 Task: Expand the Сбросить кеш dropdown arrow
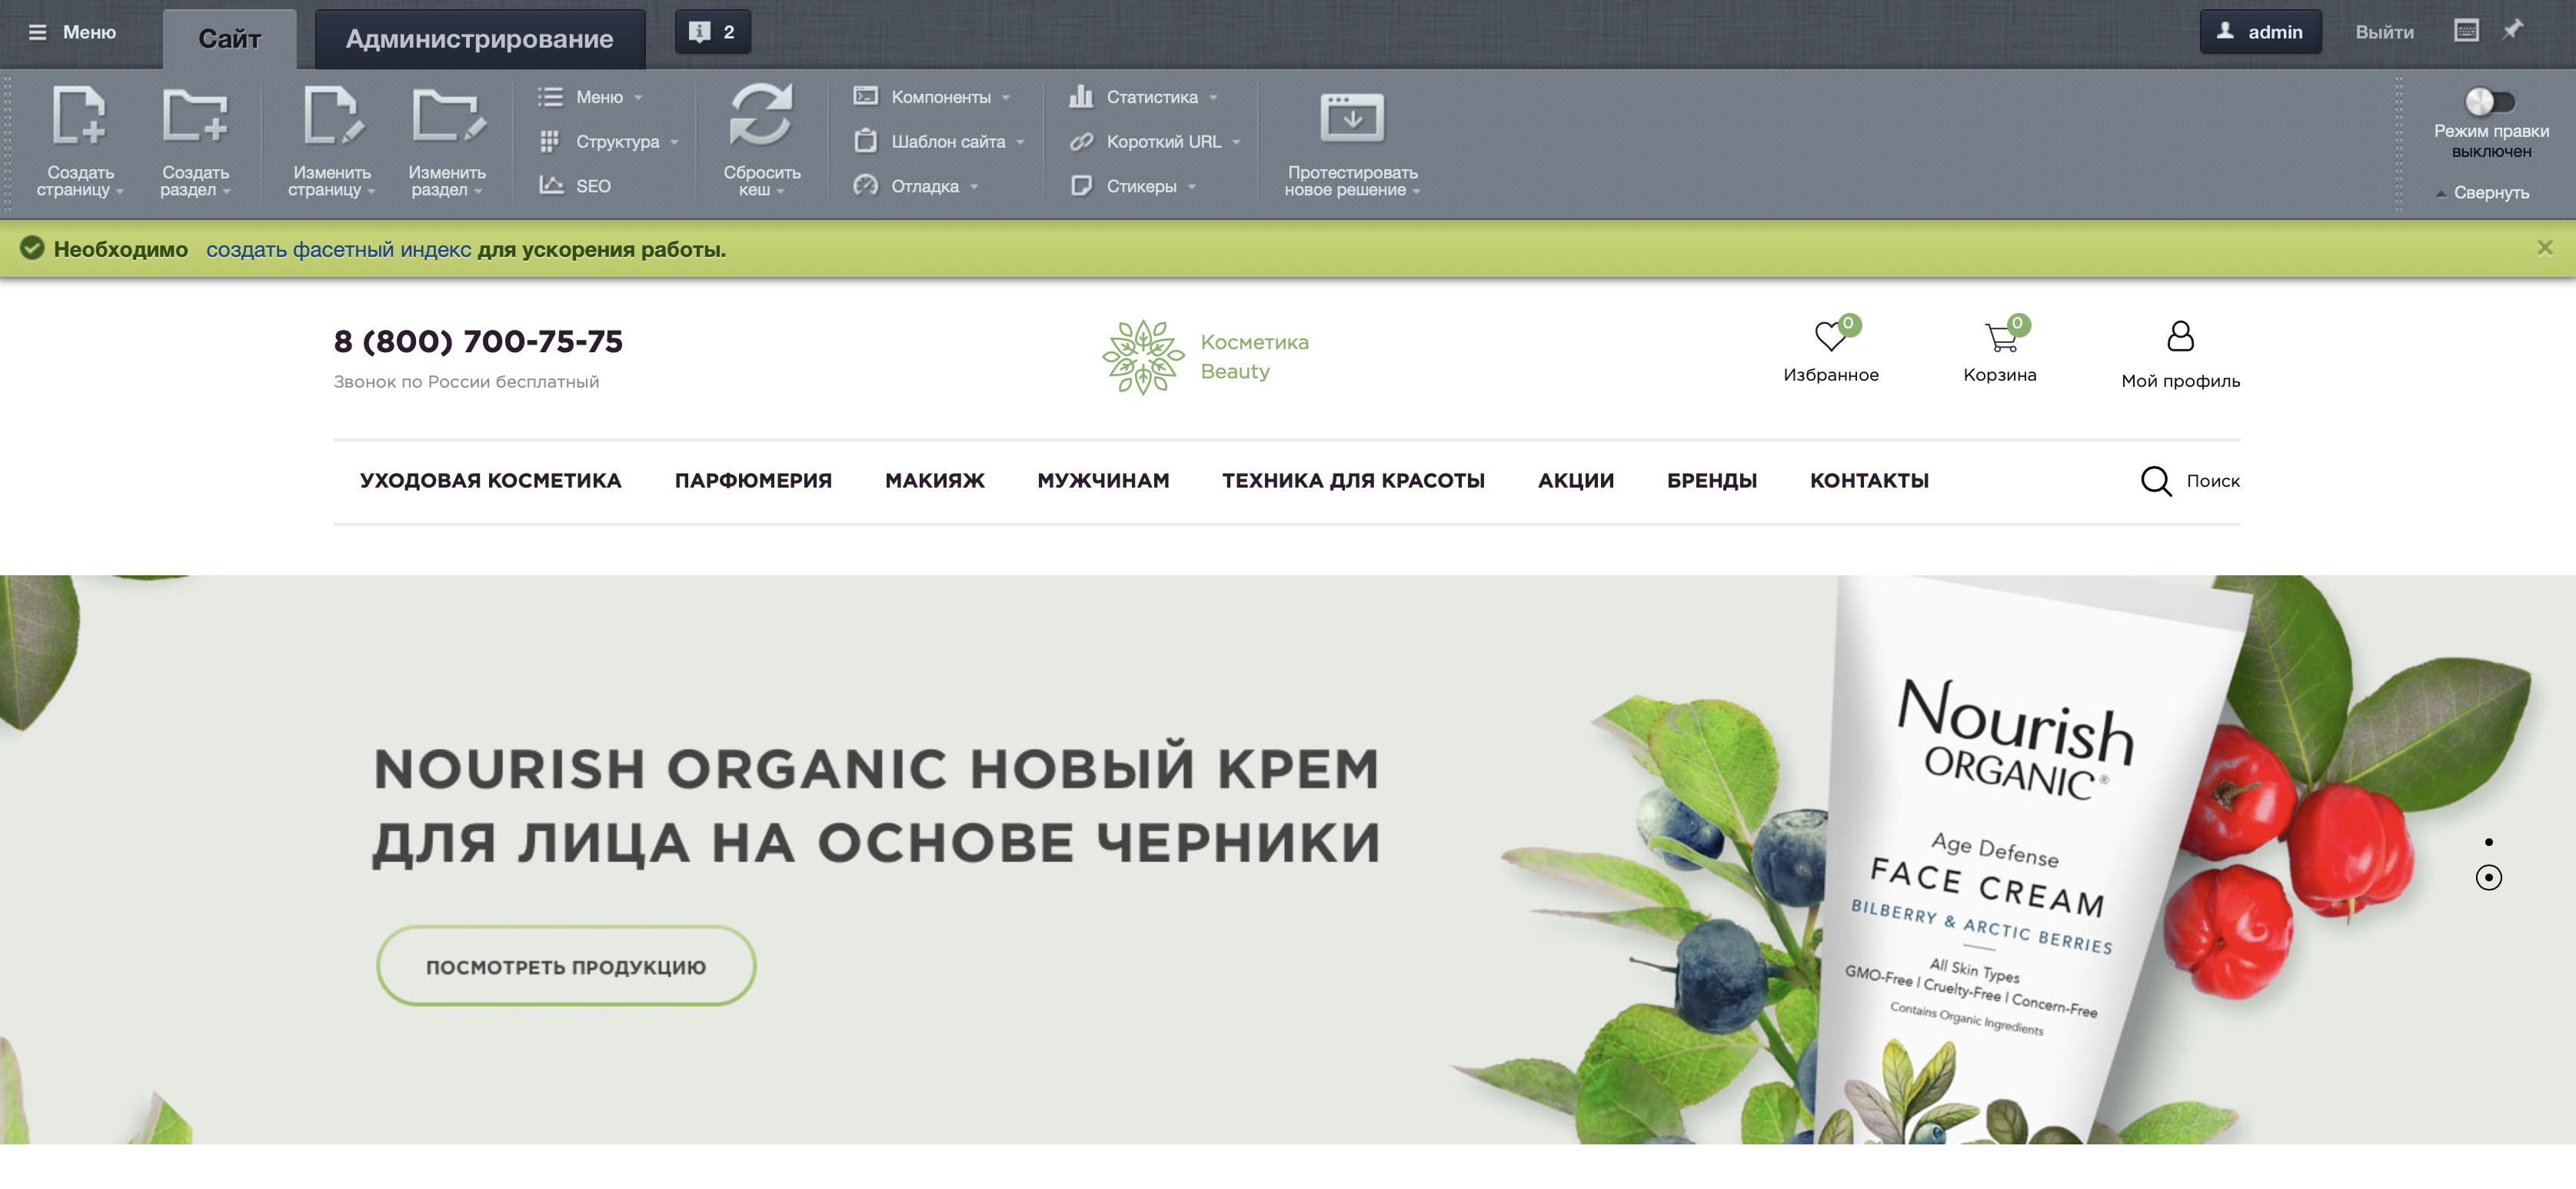tap(780, 191)
